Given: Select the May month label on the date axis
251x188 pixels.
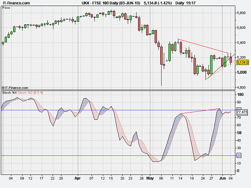Looking at the screenshot, I should [150, 178].
